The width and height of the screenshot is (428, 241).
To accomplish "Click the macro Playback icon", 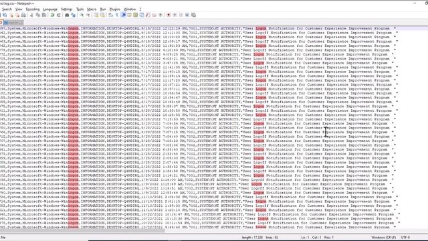I will (x=181, y=15).
